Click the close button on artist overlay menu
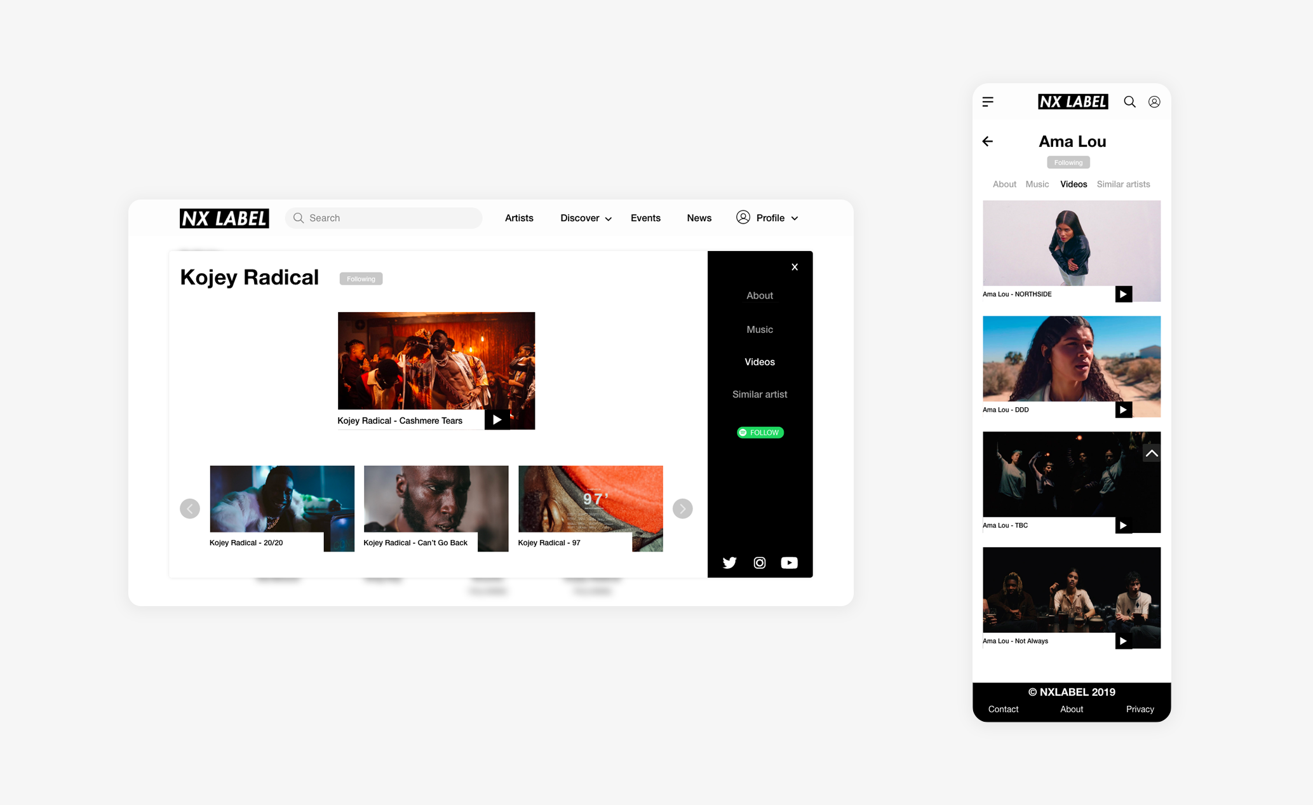This screenshot has height=805, width=1313. point(795,266)
